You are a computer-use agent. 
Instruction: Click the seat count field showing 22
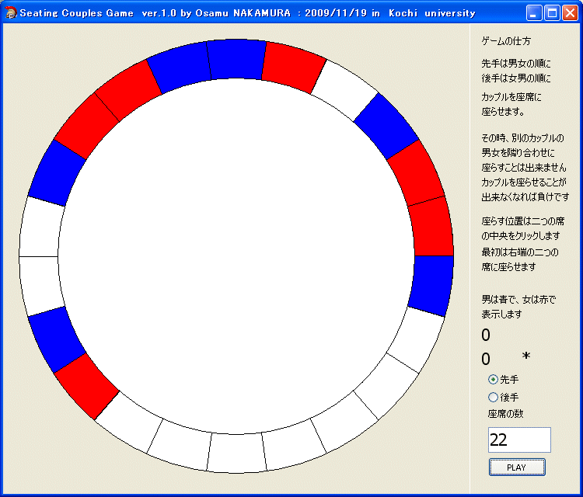pyautogui.click(x=518, y=440)
